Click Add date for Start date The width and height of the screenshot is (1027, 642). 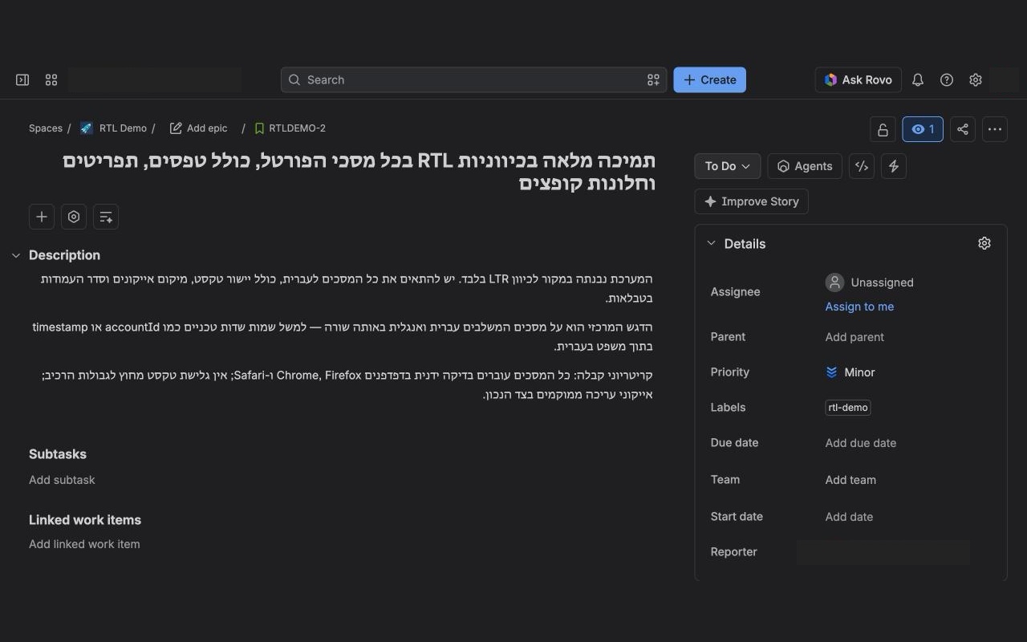849,517
